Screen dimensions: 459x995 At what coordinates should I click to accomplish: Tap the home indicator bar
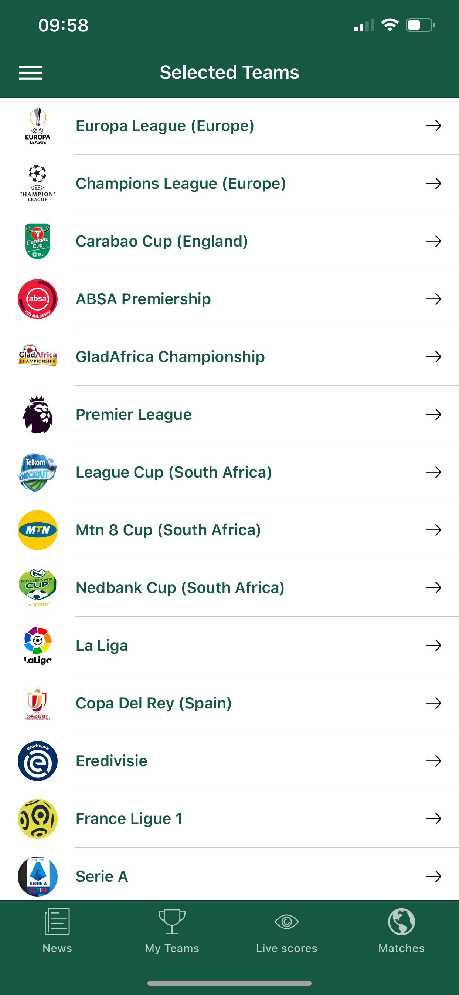[x=229, y=983]
